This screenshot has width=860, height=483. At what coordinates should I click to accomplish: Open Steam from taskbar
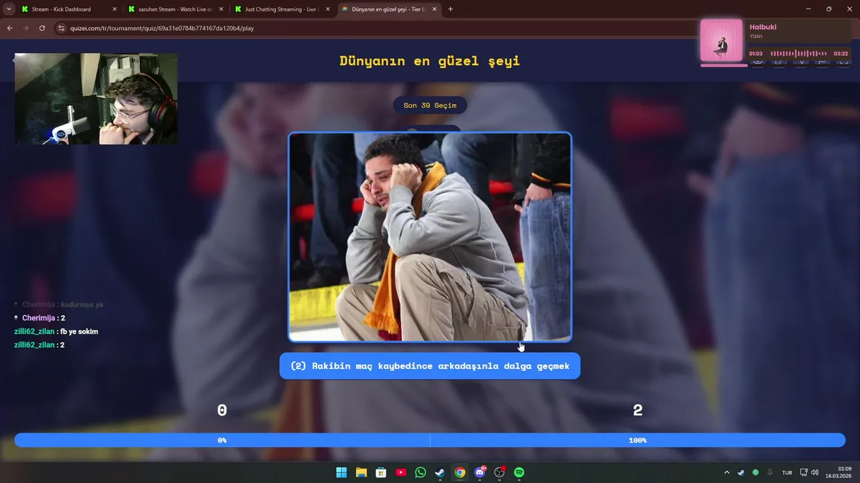[439, 472]
